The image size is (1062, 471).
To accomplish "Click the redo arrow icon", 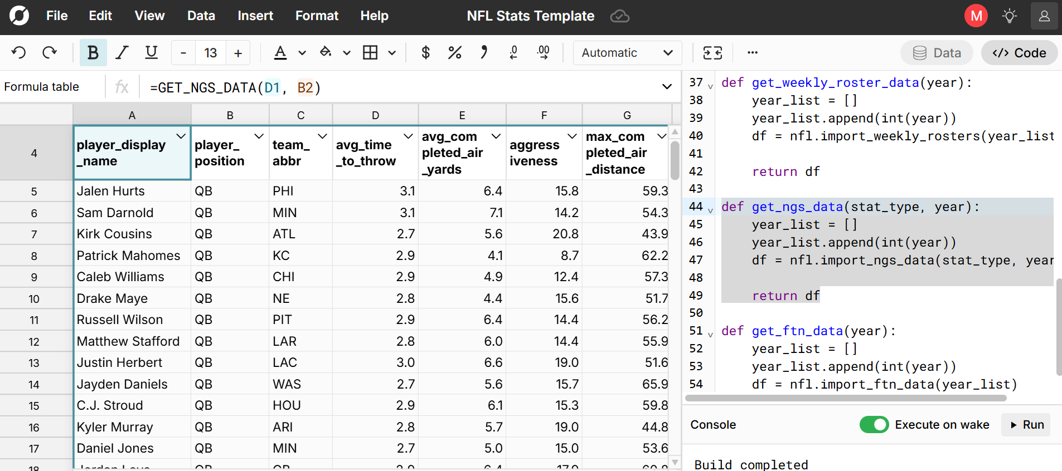I will 50,53.
